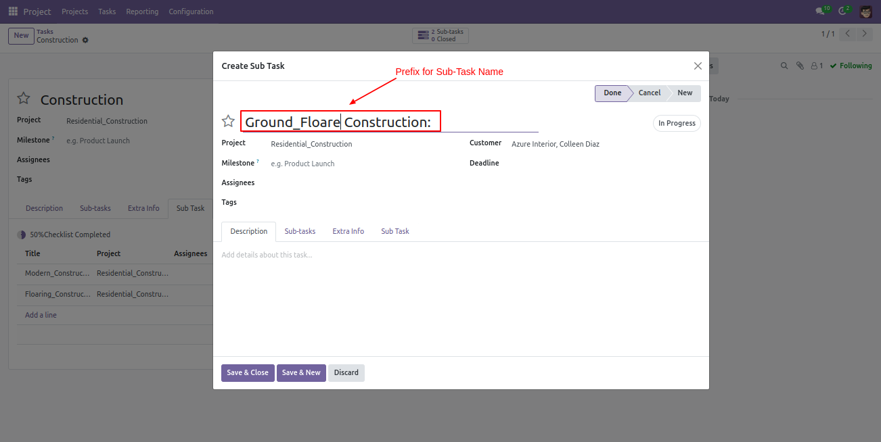Screen dimensions: 881x442
Task: Go to the next record arrow
Action: pyautogui.click(x=865, y=34)
